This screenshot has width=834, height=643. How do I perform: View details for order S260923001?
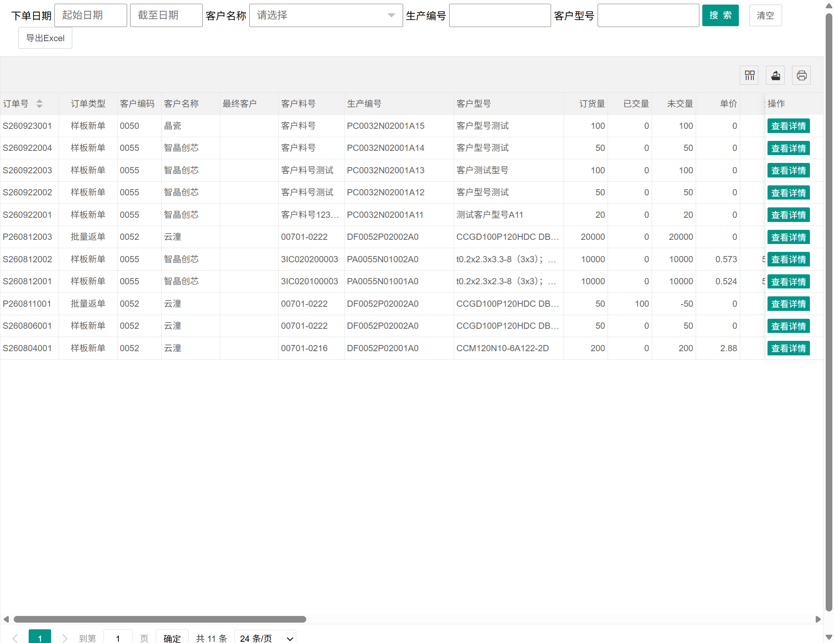(788, 126)
